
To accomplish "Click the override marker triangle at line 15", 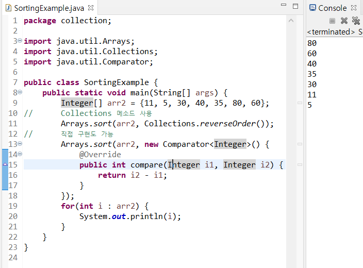I will 5,164.
